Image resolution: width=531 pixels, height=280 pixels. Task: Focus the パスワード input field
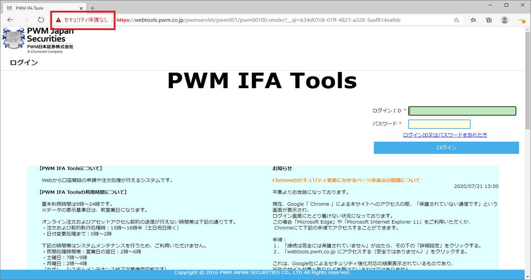tap(439, 124)
